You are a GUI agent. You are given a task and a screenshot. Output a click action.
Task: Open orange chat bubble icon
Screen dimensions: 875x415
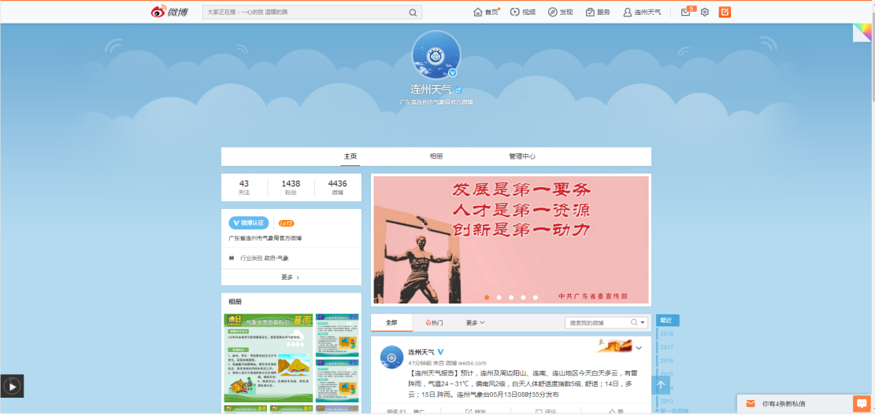pyautogui.click(x=862, y=403)
